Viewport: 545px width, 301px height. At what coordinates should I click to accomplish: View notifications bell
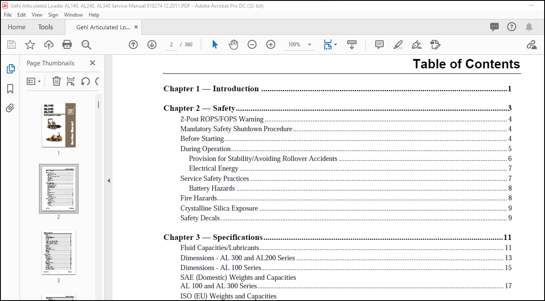(529, 27)
